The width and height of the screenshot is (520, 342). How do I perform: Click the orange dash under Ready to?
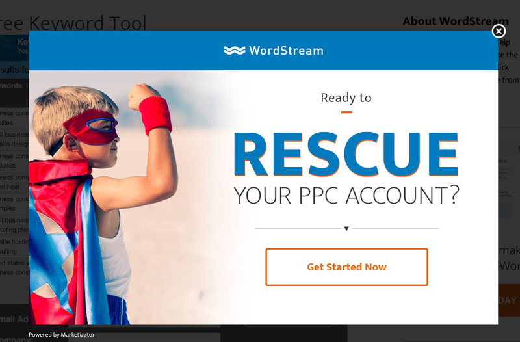point(346,112)
